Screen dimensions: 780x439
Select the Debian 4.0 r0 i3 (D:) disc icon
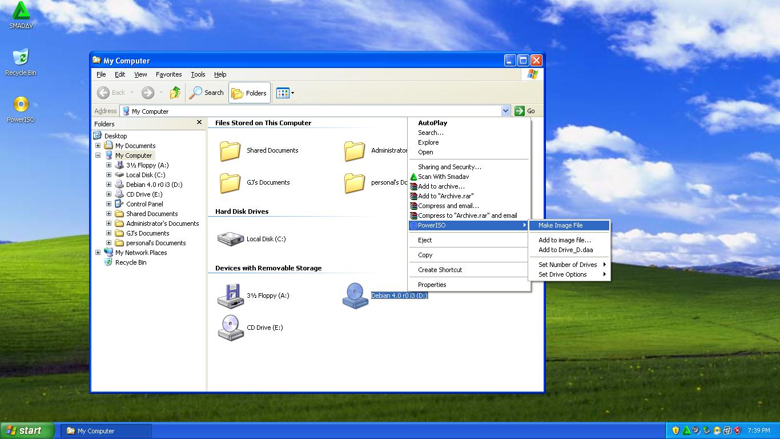355,296
